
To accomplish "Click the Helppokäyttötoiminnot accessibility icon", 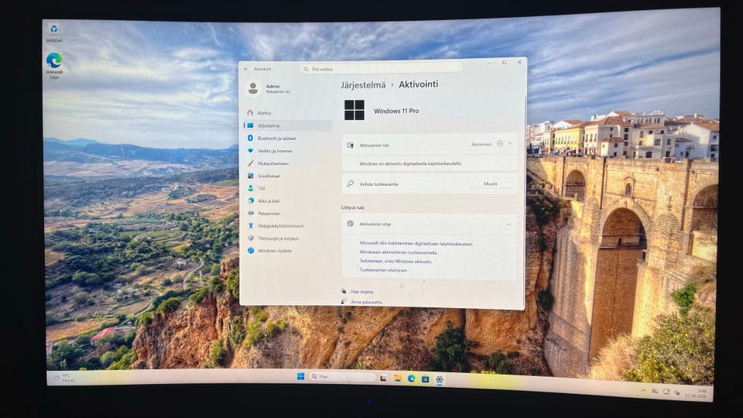I will [251, 226].
